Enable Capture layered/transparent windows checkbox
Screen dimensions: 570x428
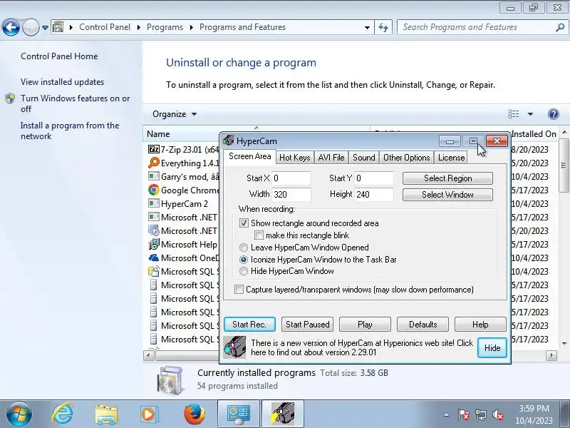tap(239, 290)
